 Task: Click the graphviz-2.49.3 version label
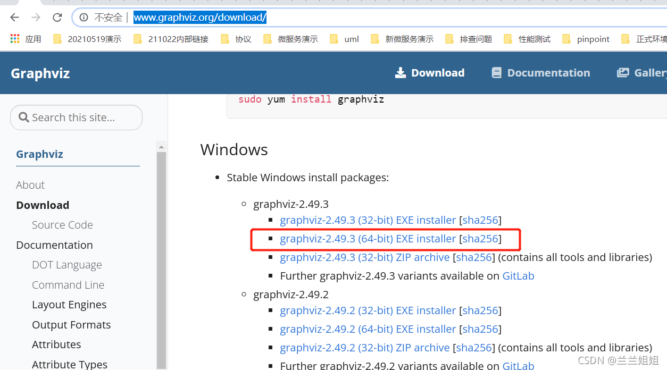click(291, 204)
